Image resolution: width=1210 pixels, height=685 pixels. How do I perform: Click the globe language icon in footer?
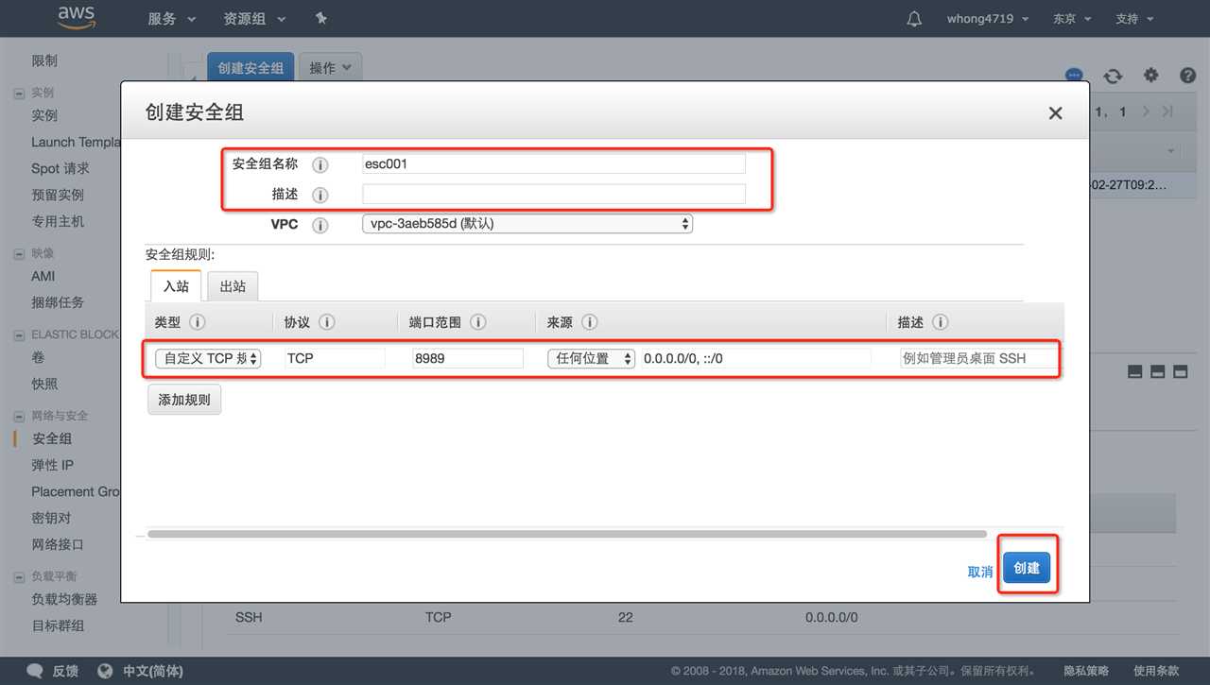105,671
